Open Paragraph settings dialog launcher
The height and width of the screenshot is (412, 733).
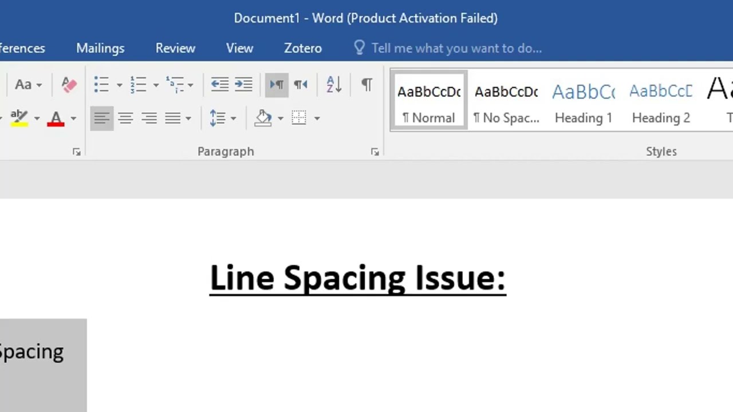[x=375, y=152]
